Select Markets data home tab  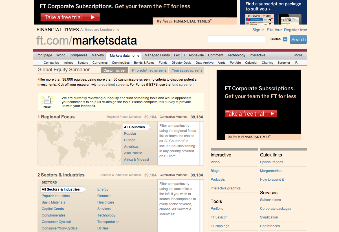click(124, 56)
